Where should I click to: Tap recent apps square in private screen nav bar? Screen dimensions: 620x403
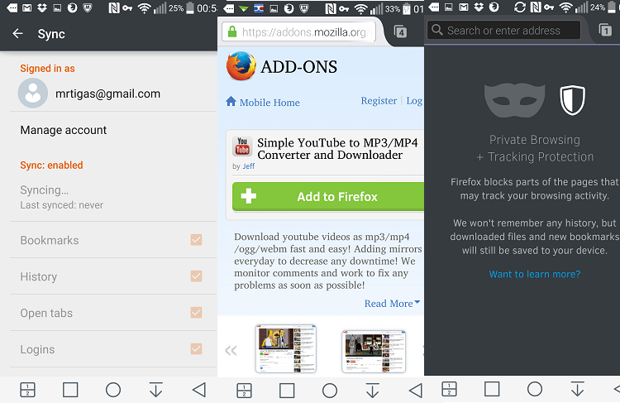point(492,389)
